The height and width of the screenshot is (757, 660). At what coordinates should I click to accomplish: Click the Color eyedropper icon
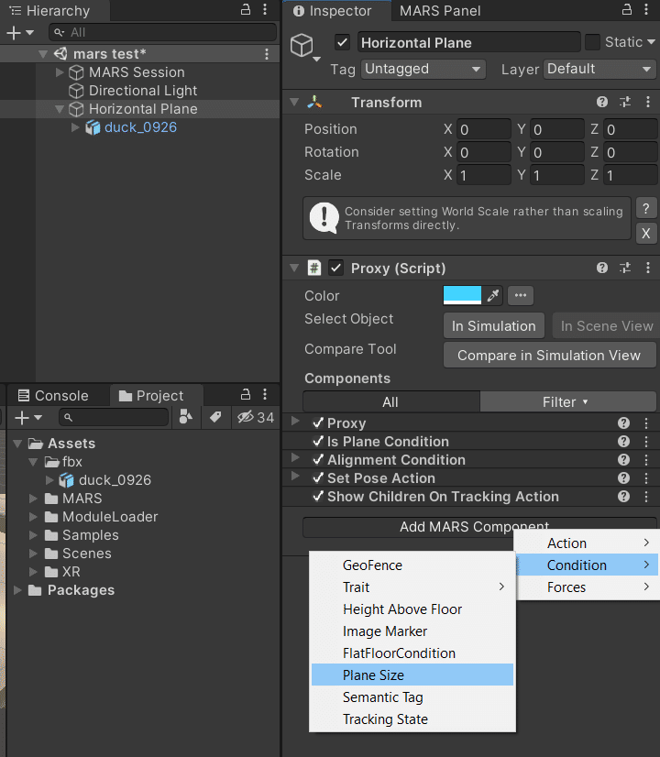[x=493, y=295]
